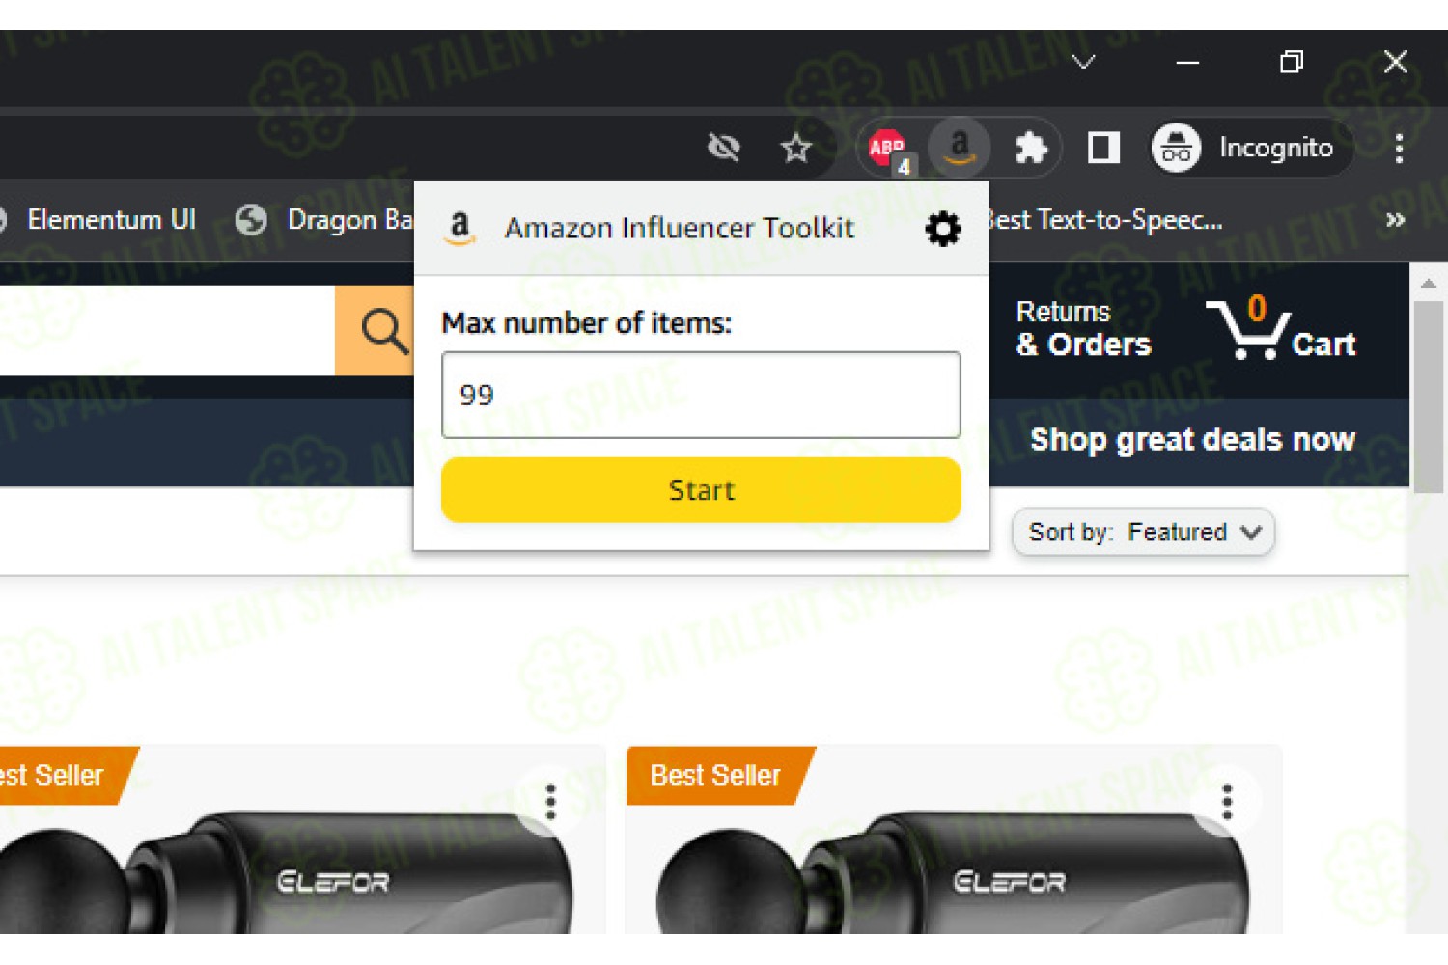The height and width of the screenshot is (965, 1448).
Task: Open the Sort by Featured dropdown
Action: tap(1143, 532)
